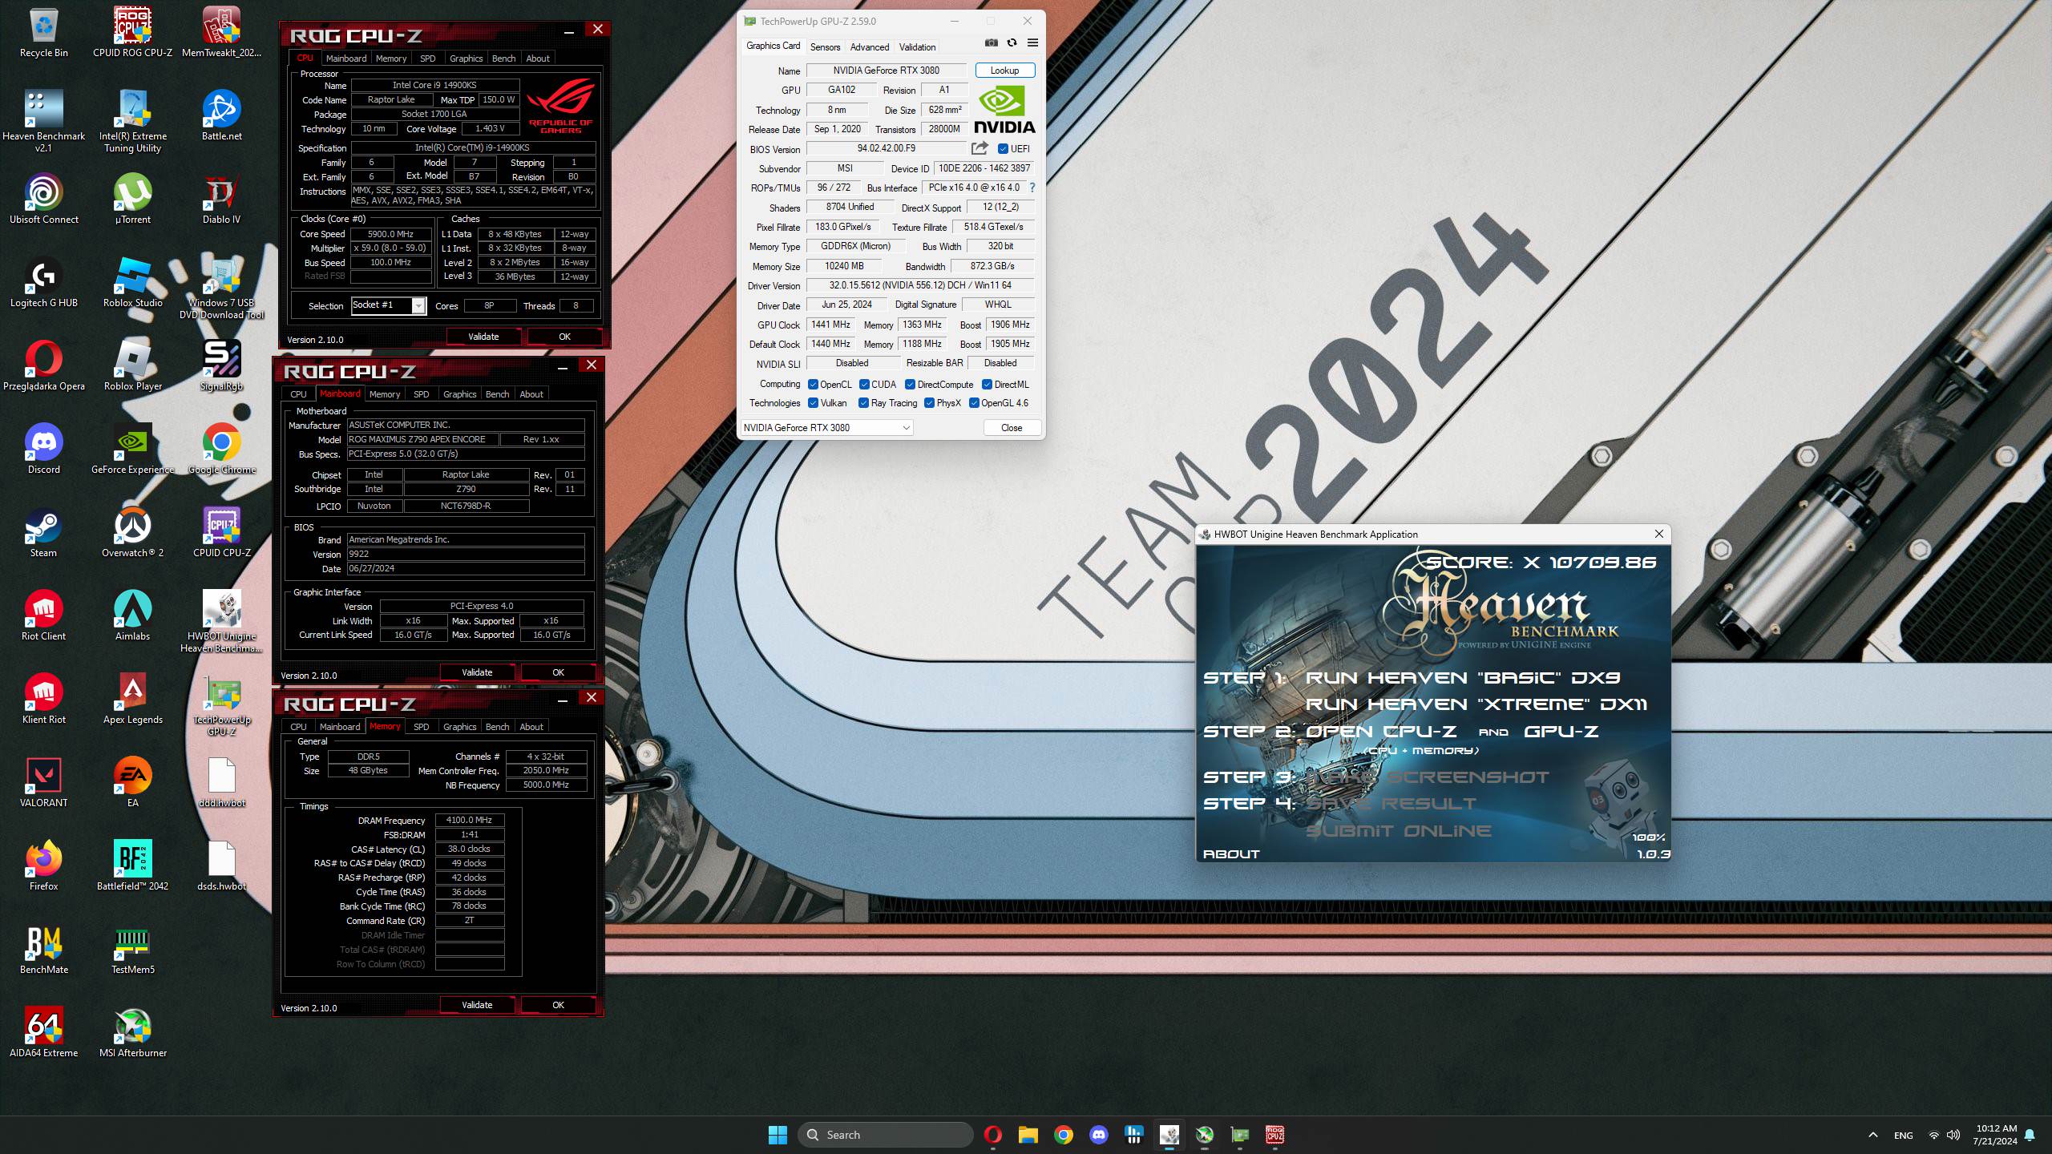Toggle CUDA checkbox in GPU-Z

click(x=864, y=385)
